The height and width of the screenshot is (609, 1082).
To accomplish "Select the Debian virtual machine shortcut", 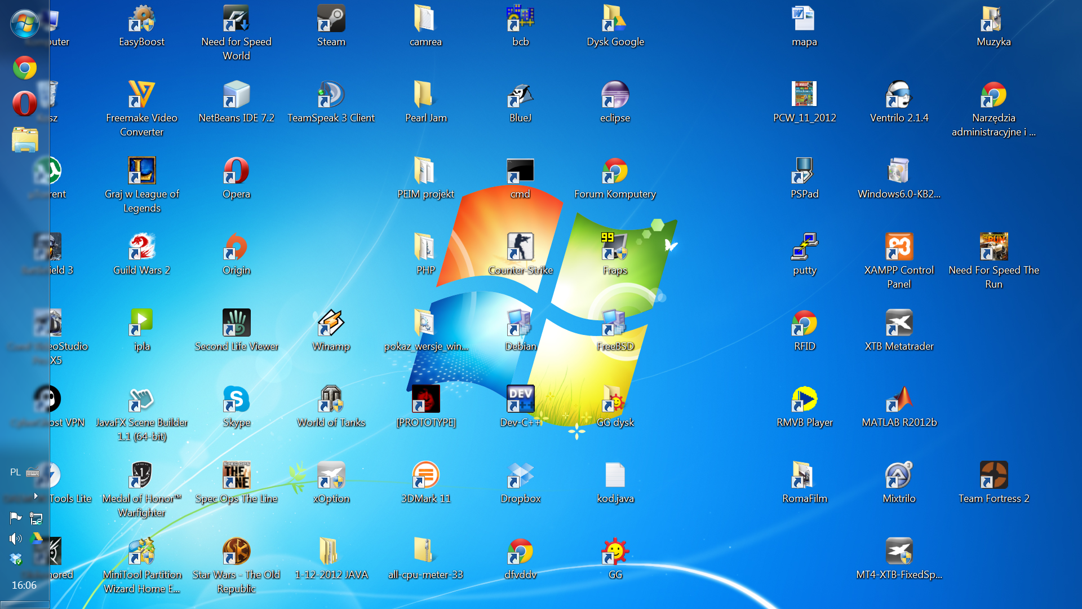I will pyautogui.click(x=520, y=330).
